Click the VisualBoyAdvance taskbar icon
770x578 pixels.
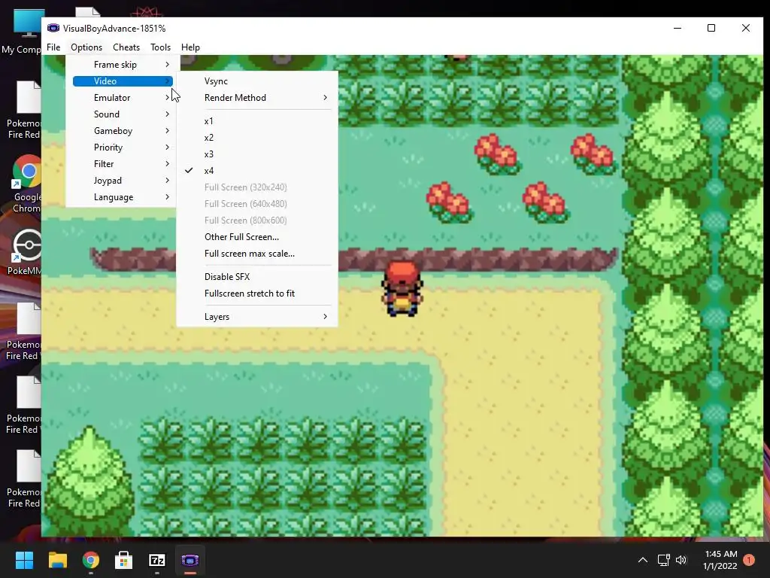tap(190, 560)
